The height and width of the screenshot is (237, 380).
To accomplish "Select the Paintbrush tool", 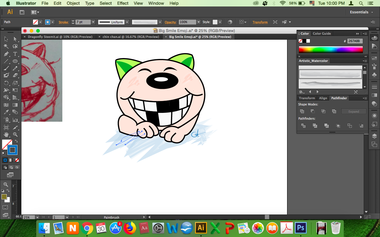I will (x=6, y=68).
